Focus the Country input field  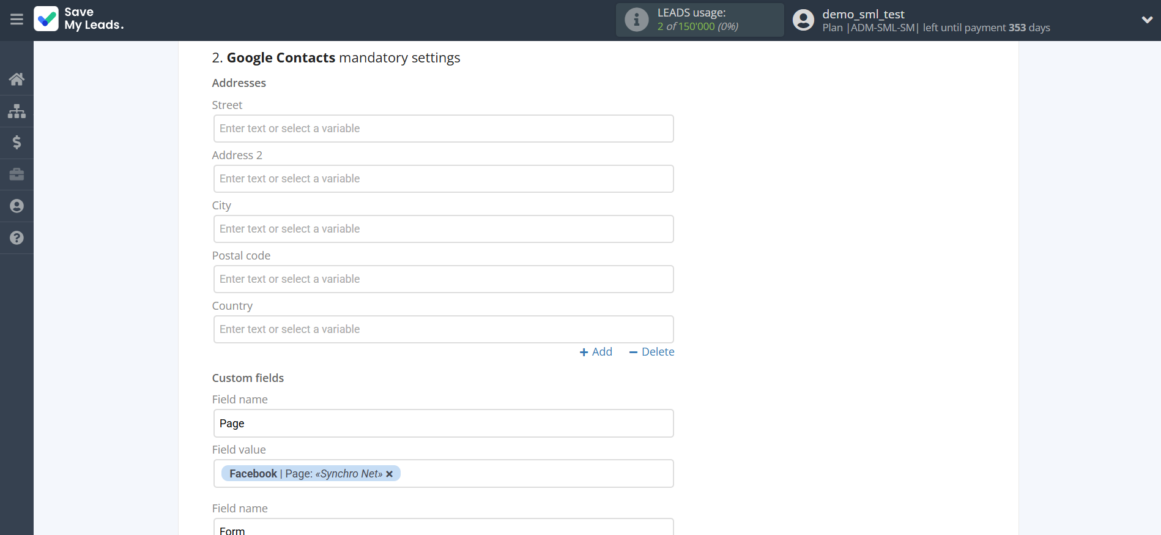click(x=443, y=329)
